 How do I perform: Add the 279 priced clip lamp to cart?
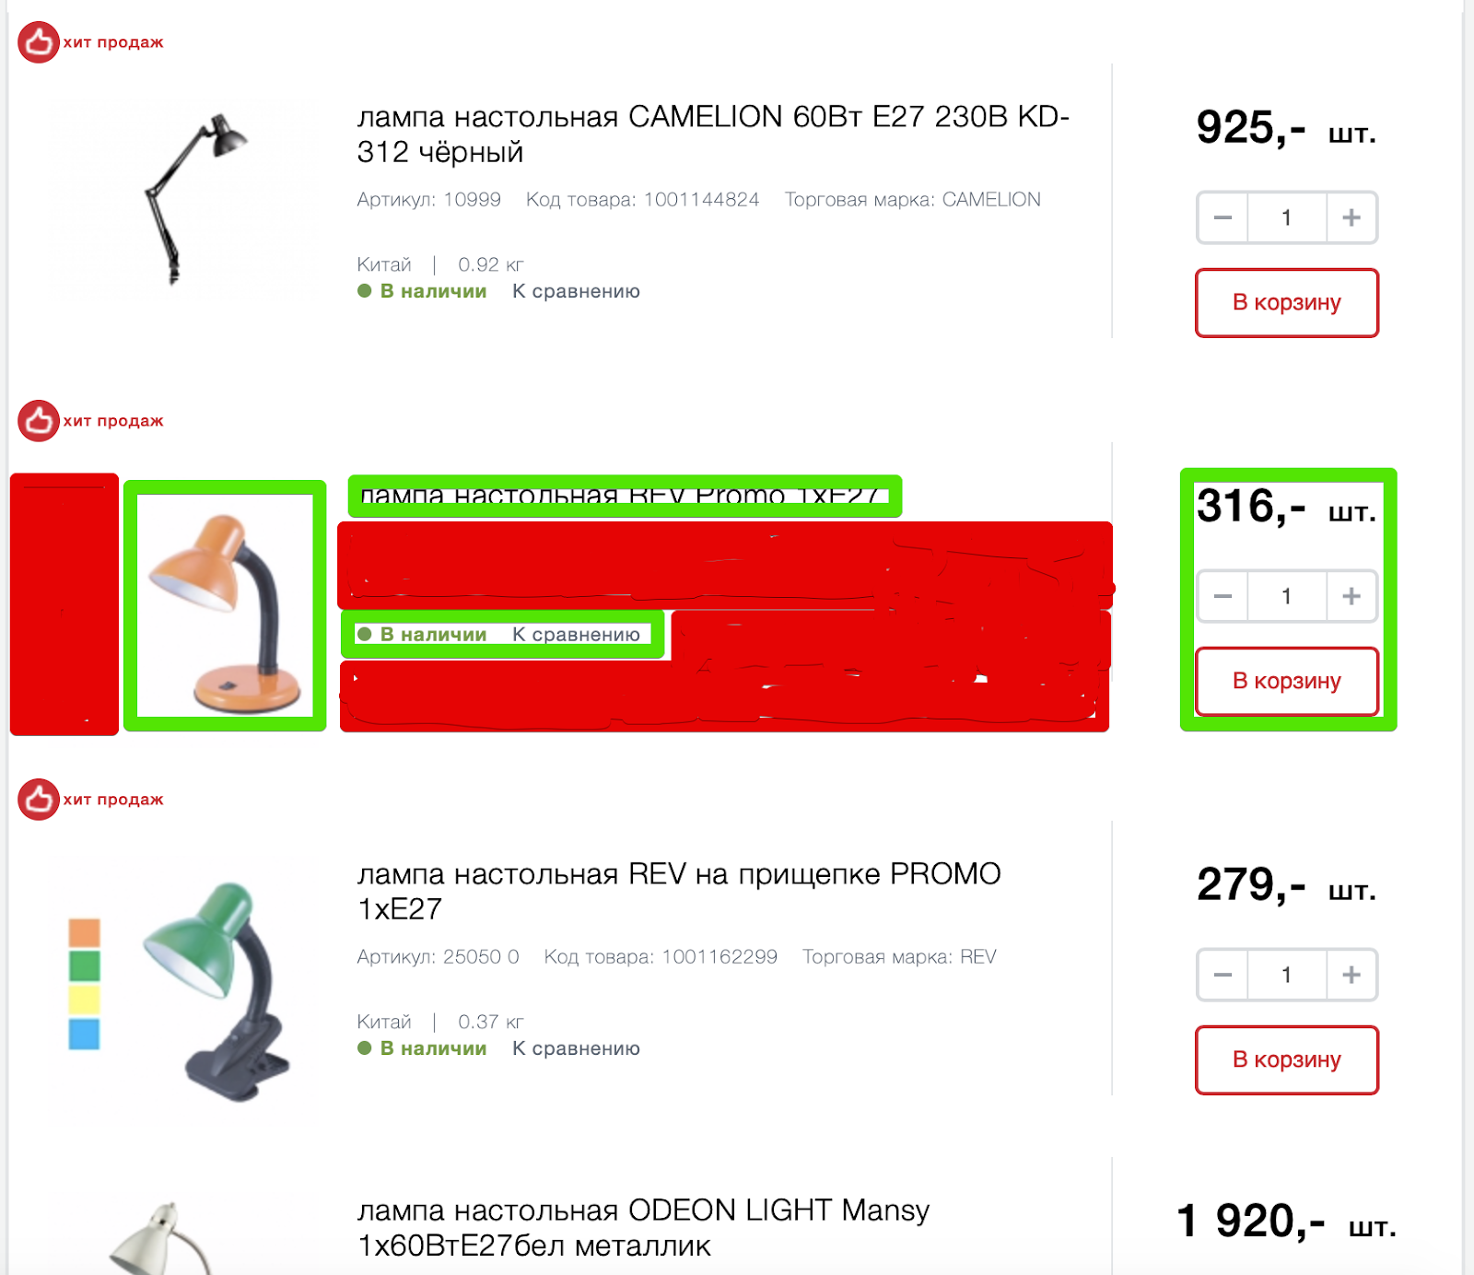1287,1060
